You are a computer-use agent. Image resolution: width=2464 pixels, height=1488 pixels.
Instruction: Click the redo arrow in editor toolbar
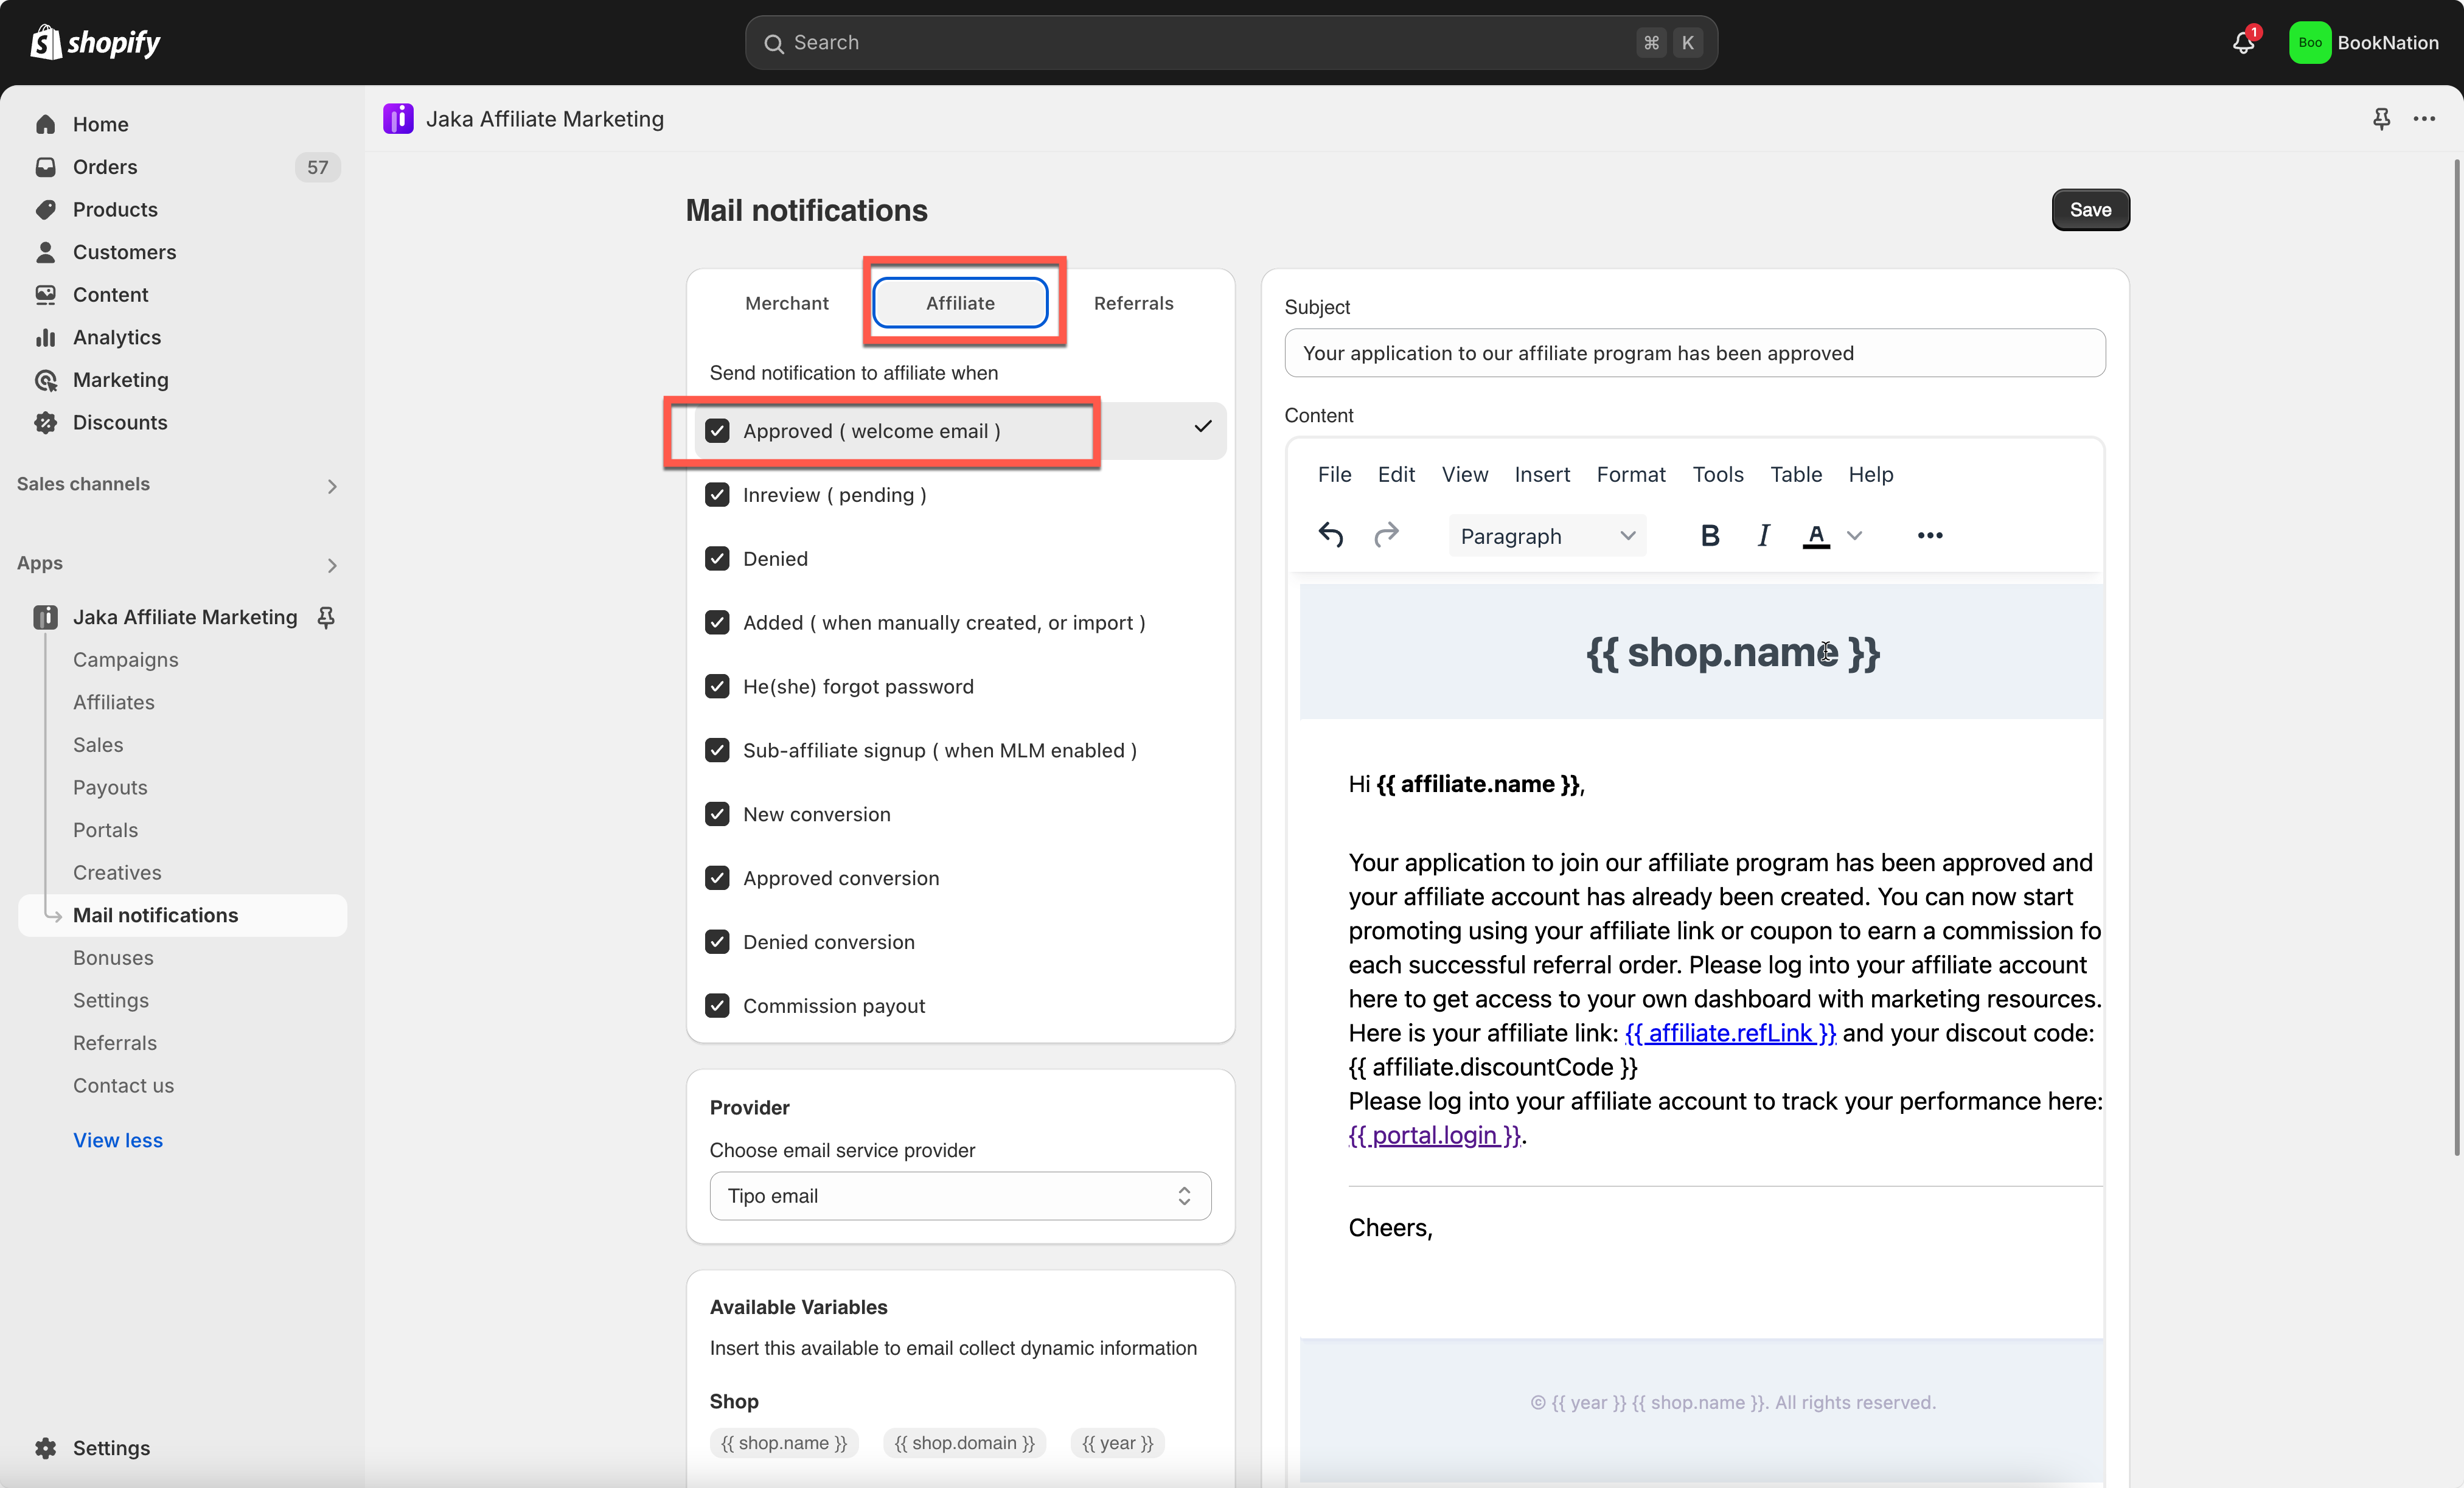pyautogui.click(x=1386, y=535)
